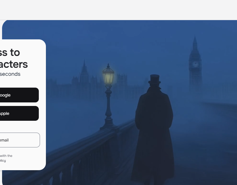Click the Big Ben clock face
This screenshot has height=185, width=237.
tap(195, 64)
